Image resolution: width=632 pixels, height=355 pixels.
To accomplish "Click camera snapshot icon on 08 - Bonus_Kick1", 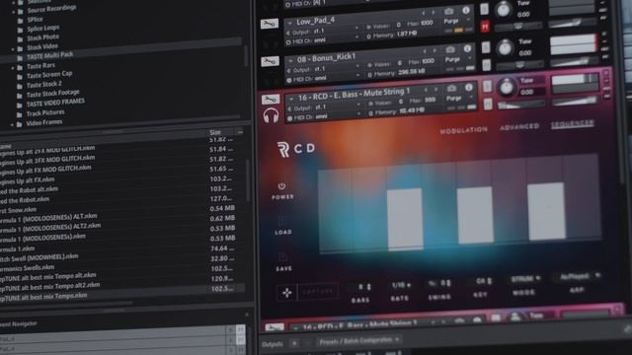I will click(x=450, y=49).
